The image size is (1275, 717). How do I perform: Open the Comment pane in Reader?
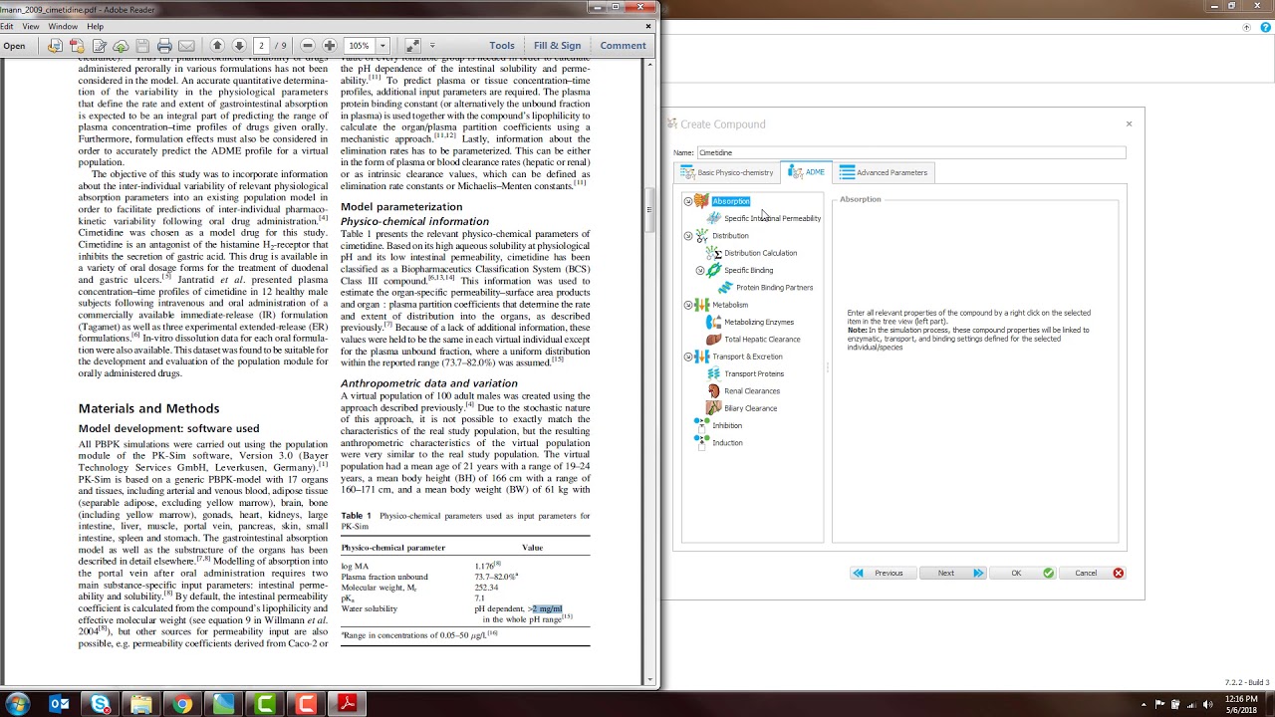623,46
